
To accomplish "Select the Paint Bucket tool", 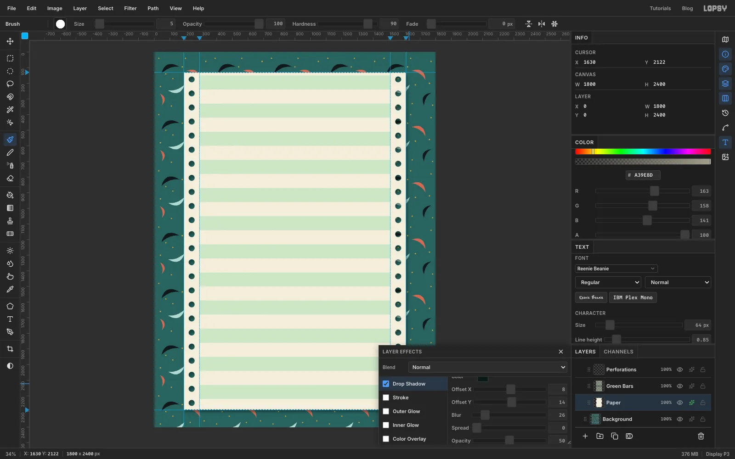I will pos(10,195).
